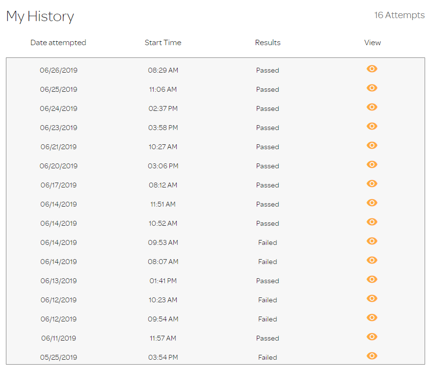This screenshot has height=372, width=431.
Task: Open the 06/14/2019 11:51 AM attempt view
Action: click(x=372, y=203)
